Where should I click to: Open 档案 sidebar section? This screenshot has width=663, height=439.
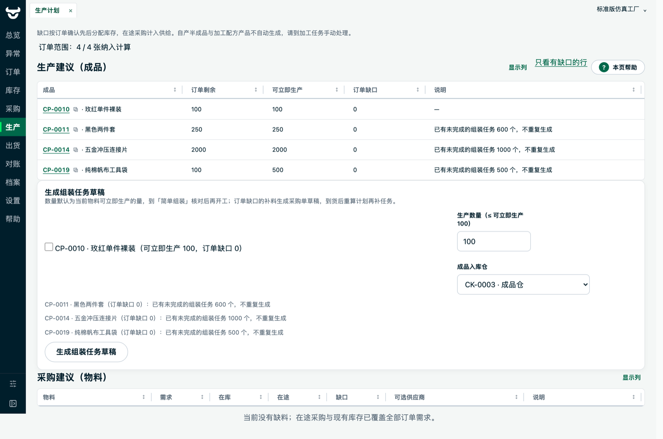point(13,182)
